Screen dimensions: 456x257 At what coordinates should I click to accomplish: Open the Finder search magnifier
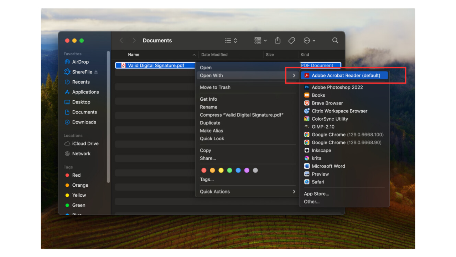(335, 40)
